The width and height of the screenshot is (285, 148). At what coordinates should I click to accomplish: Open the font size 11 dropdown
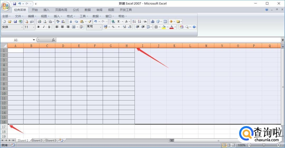(34, 27)
